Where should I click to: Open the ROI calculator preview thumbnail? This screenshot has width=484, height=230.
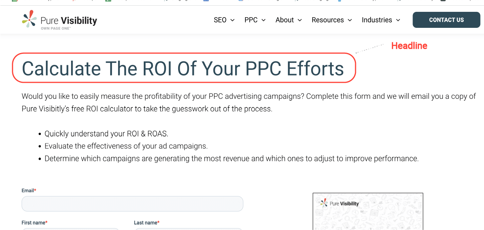368,211
